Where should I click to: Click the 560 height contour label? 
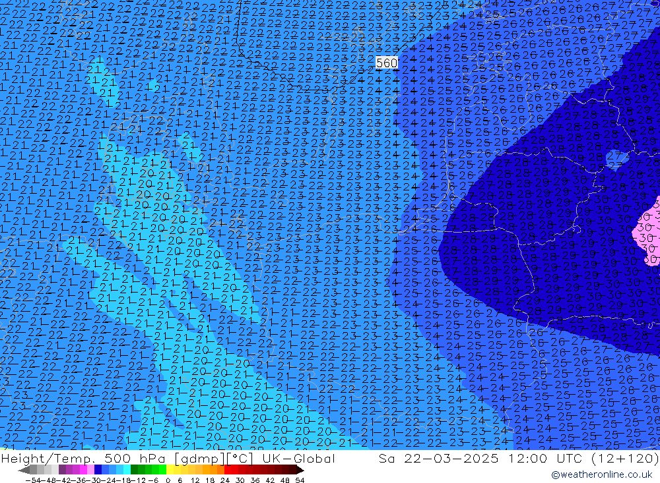pyautogui.click(x=386, y=63)
